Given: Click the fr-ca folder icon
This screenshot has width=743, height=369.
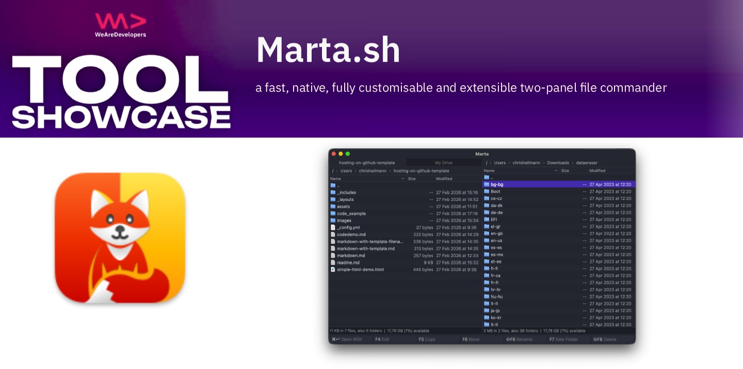Looking at the screenshot, I should [487, 275].
